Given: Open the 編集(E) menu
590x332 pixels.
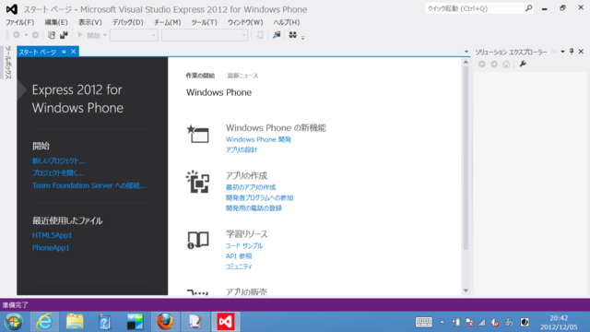Looking at the screenshot, I should pos(56,22).
